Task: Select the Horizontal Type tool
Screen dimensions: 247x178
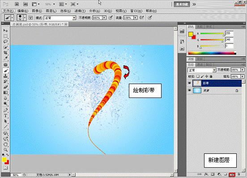Action: 5,116
